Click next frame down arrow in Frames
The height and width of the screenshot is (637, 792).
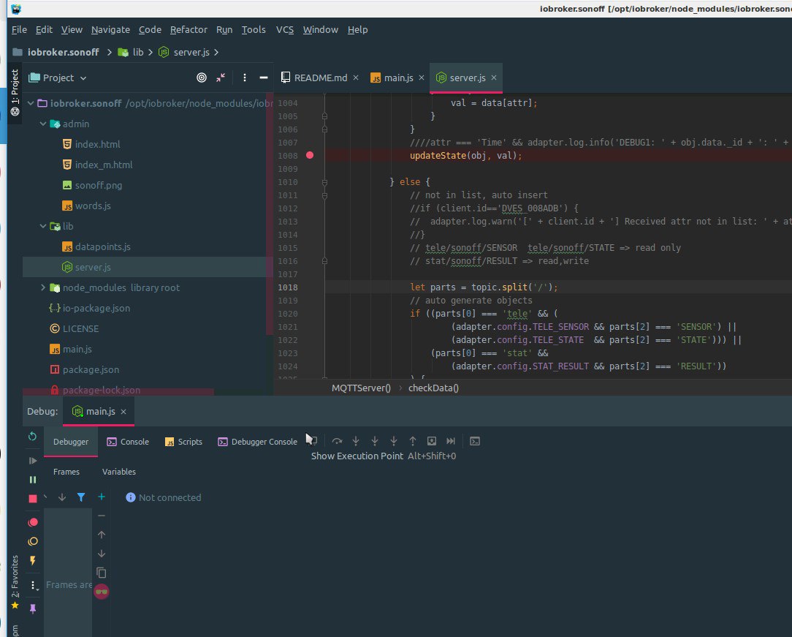[x=62, y=497]
